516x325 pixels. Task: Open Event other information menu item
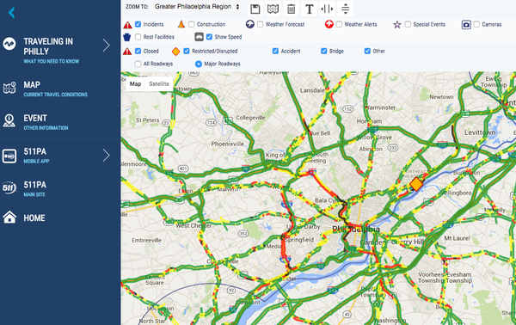(x=60, y=122)
